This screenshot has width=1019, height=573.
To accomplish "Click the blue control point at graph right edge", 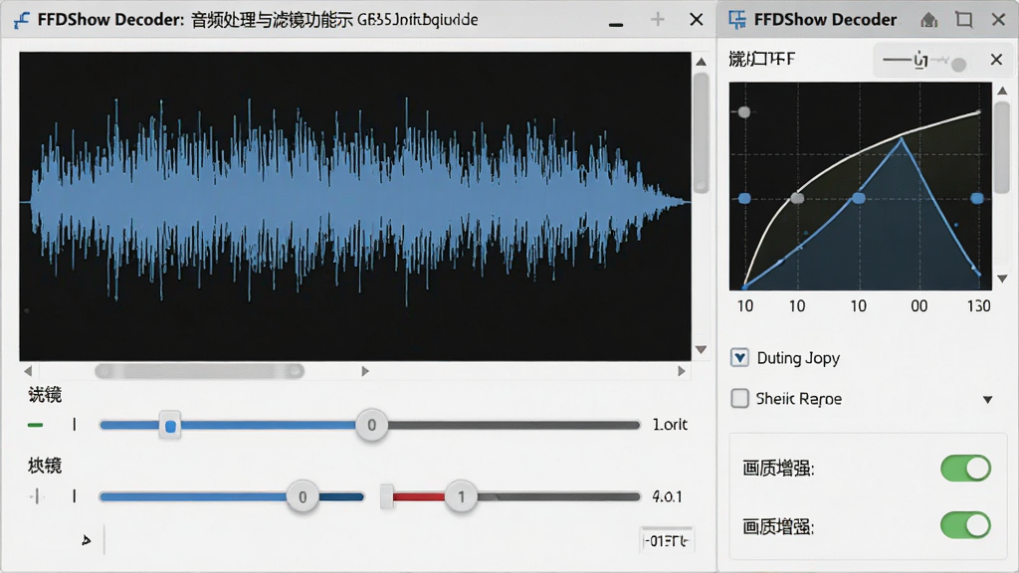I will (977, 198).
